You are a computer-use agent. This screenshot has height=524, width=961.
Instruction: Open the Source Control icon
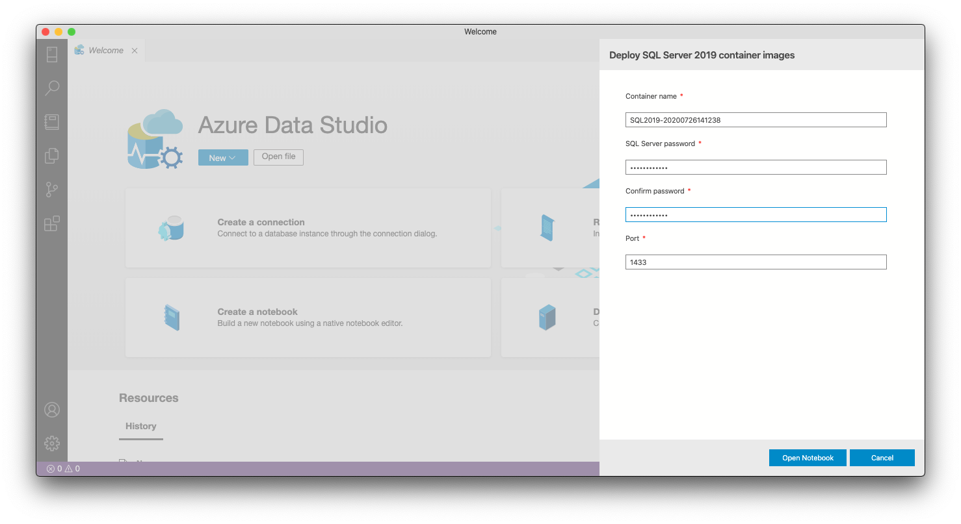tap(52, 190)
